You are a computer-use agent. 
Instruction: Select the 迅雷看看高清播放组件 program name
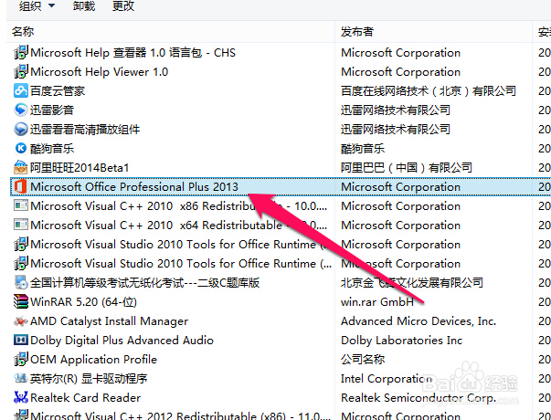tap(85, 130)
